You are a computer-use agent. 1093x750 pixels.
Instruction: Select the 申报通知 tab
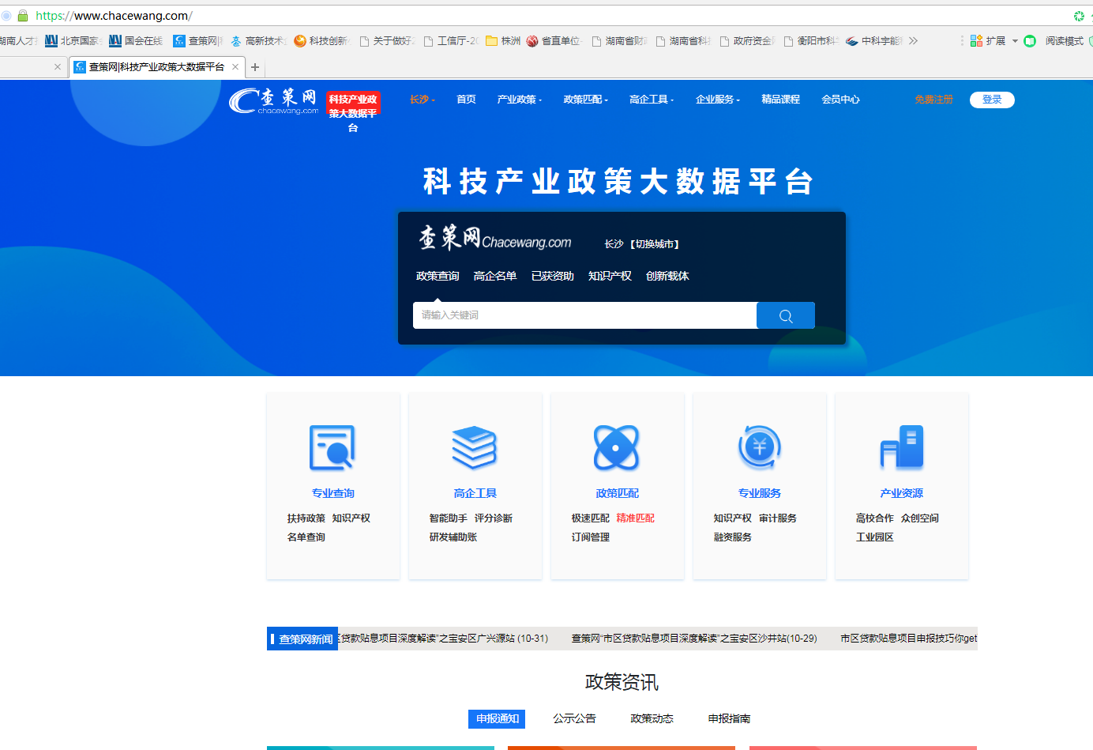pyautogui.click(x=497, y=718)
